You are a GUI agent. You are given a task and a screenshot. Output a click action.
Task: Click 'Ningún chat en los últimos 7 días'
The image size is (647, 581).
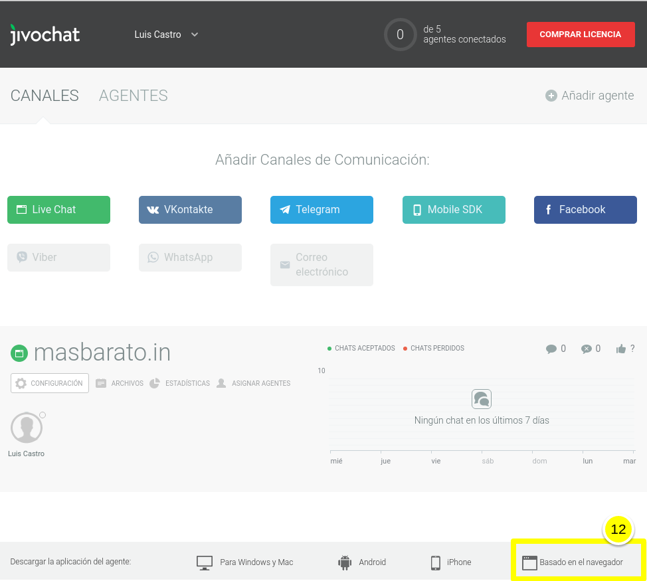pyautogui.click(x=482, y=420)
